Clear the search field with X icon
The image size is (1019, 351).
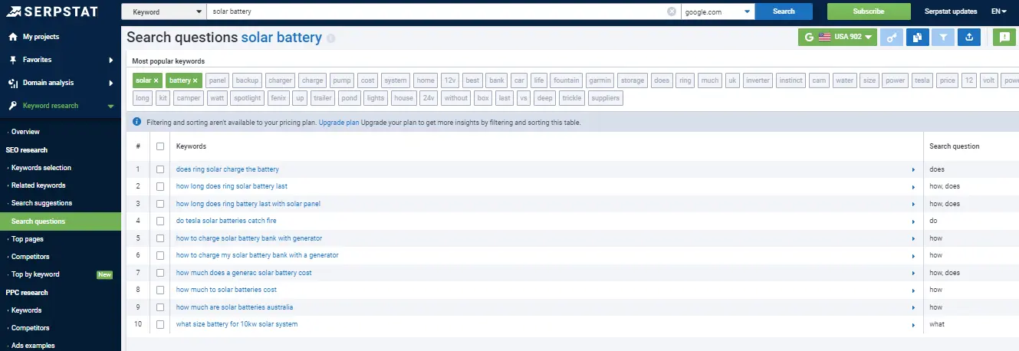pyautogui.click(x=672, y=11)
